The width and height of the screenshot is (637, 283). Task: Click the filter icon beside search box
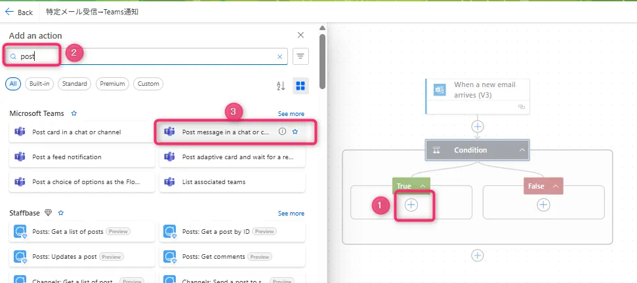click(300, 56)
